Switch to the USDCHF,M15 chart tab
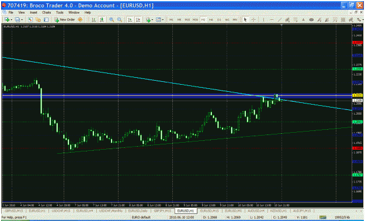This screenshot has width=365, height=221. coord(61,210)
